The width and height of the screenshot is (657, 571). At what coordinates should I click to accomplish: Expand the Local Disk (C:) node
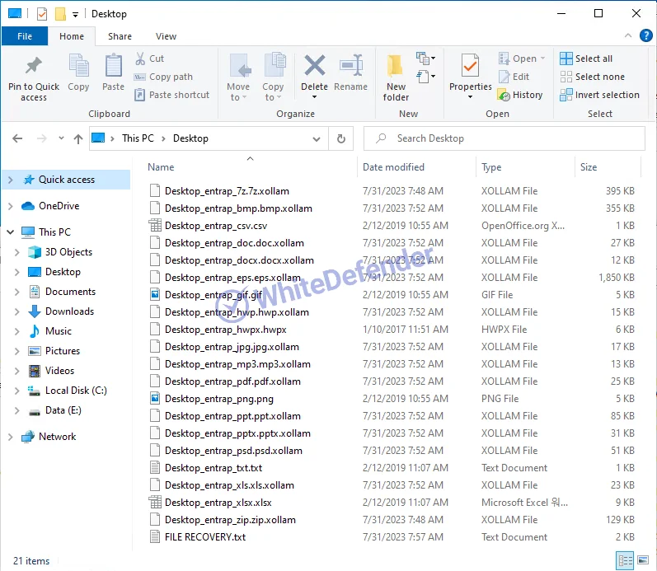(17, 391)
